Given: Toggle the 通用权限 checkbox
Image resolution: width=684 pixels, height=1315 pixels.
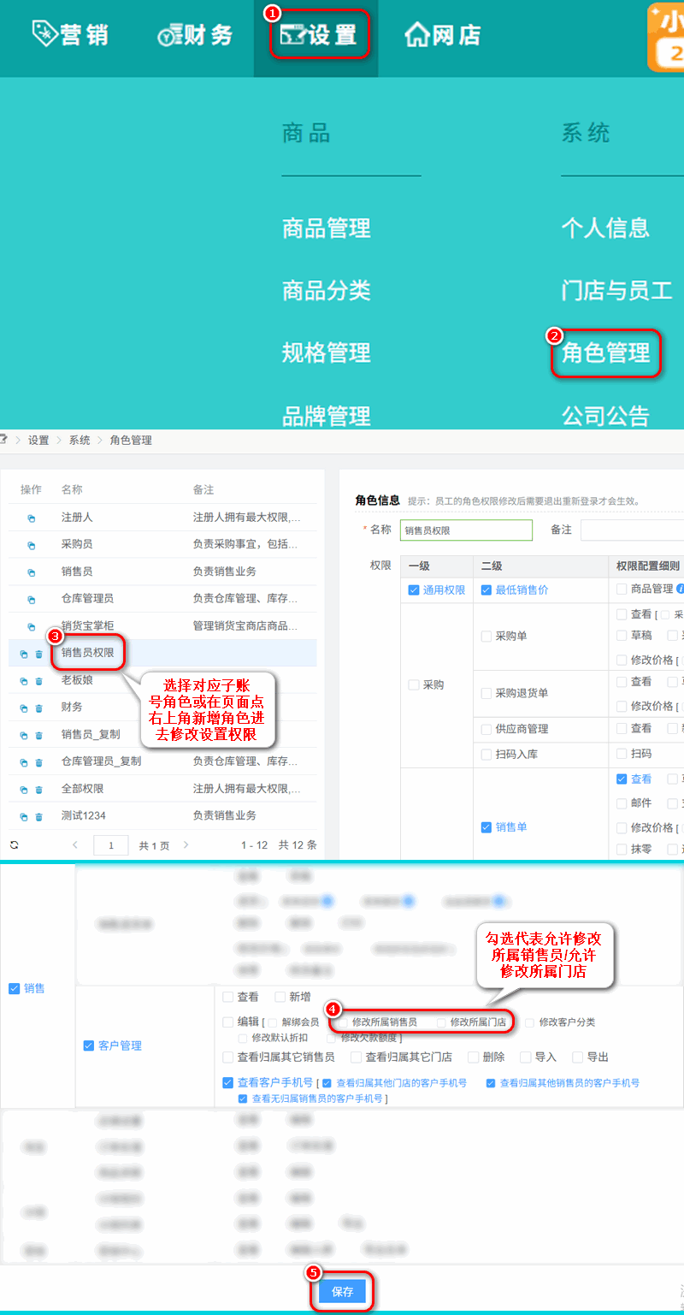Looking at the screenshot, I should 414,590.
